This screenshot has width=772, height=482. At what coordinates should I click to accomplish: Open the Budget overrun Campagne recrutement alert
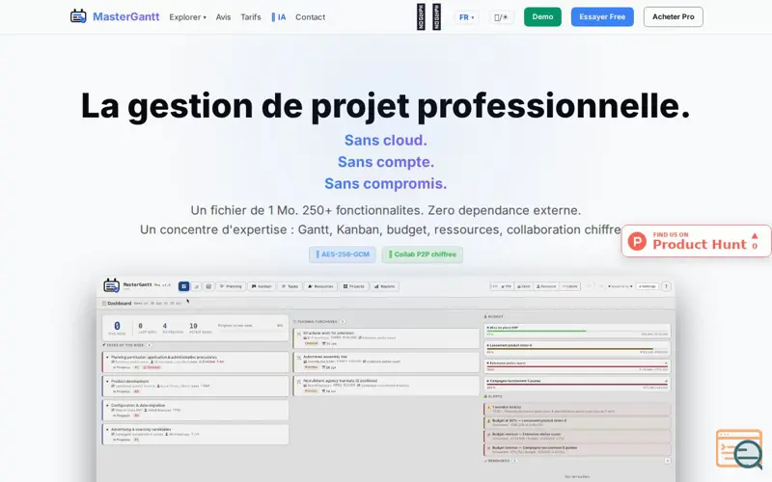pos(577,449)
